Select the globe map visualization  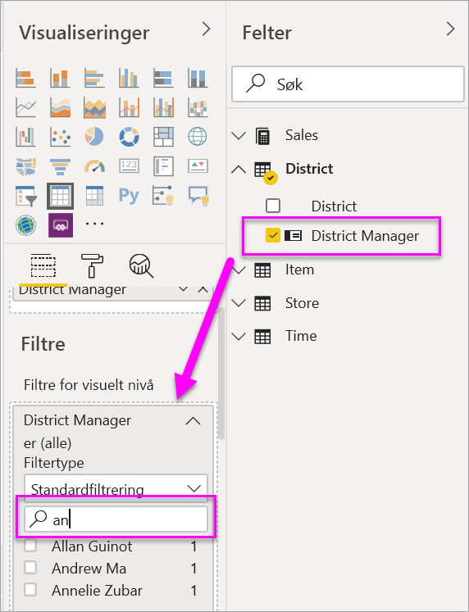(198, 137)
